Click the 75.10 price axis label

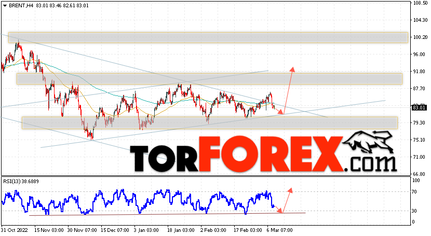(420, 140)
